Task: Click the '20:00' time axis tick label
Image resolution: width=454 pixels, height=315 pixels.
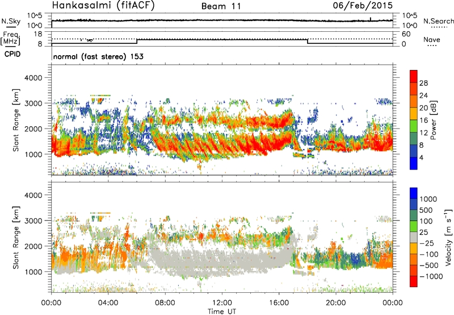Action: 335,303
